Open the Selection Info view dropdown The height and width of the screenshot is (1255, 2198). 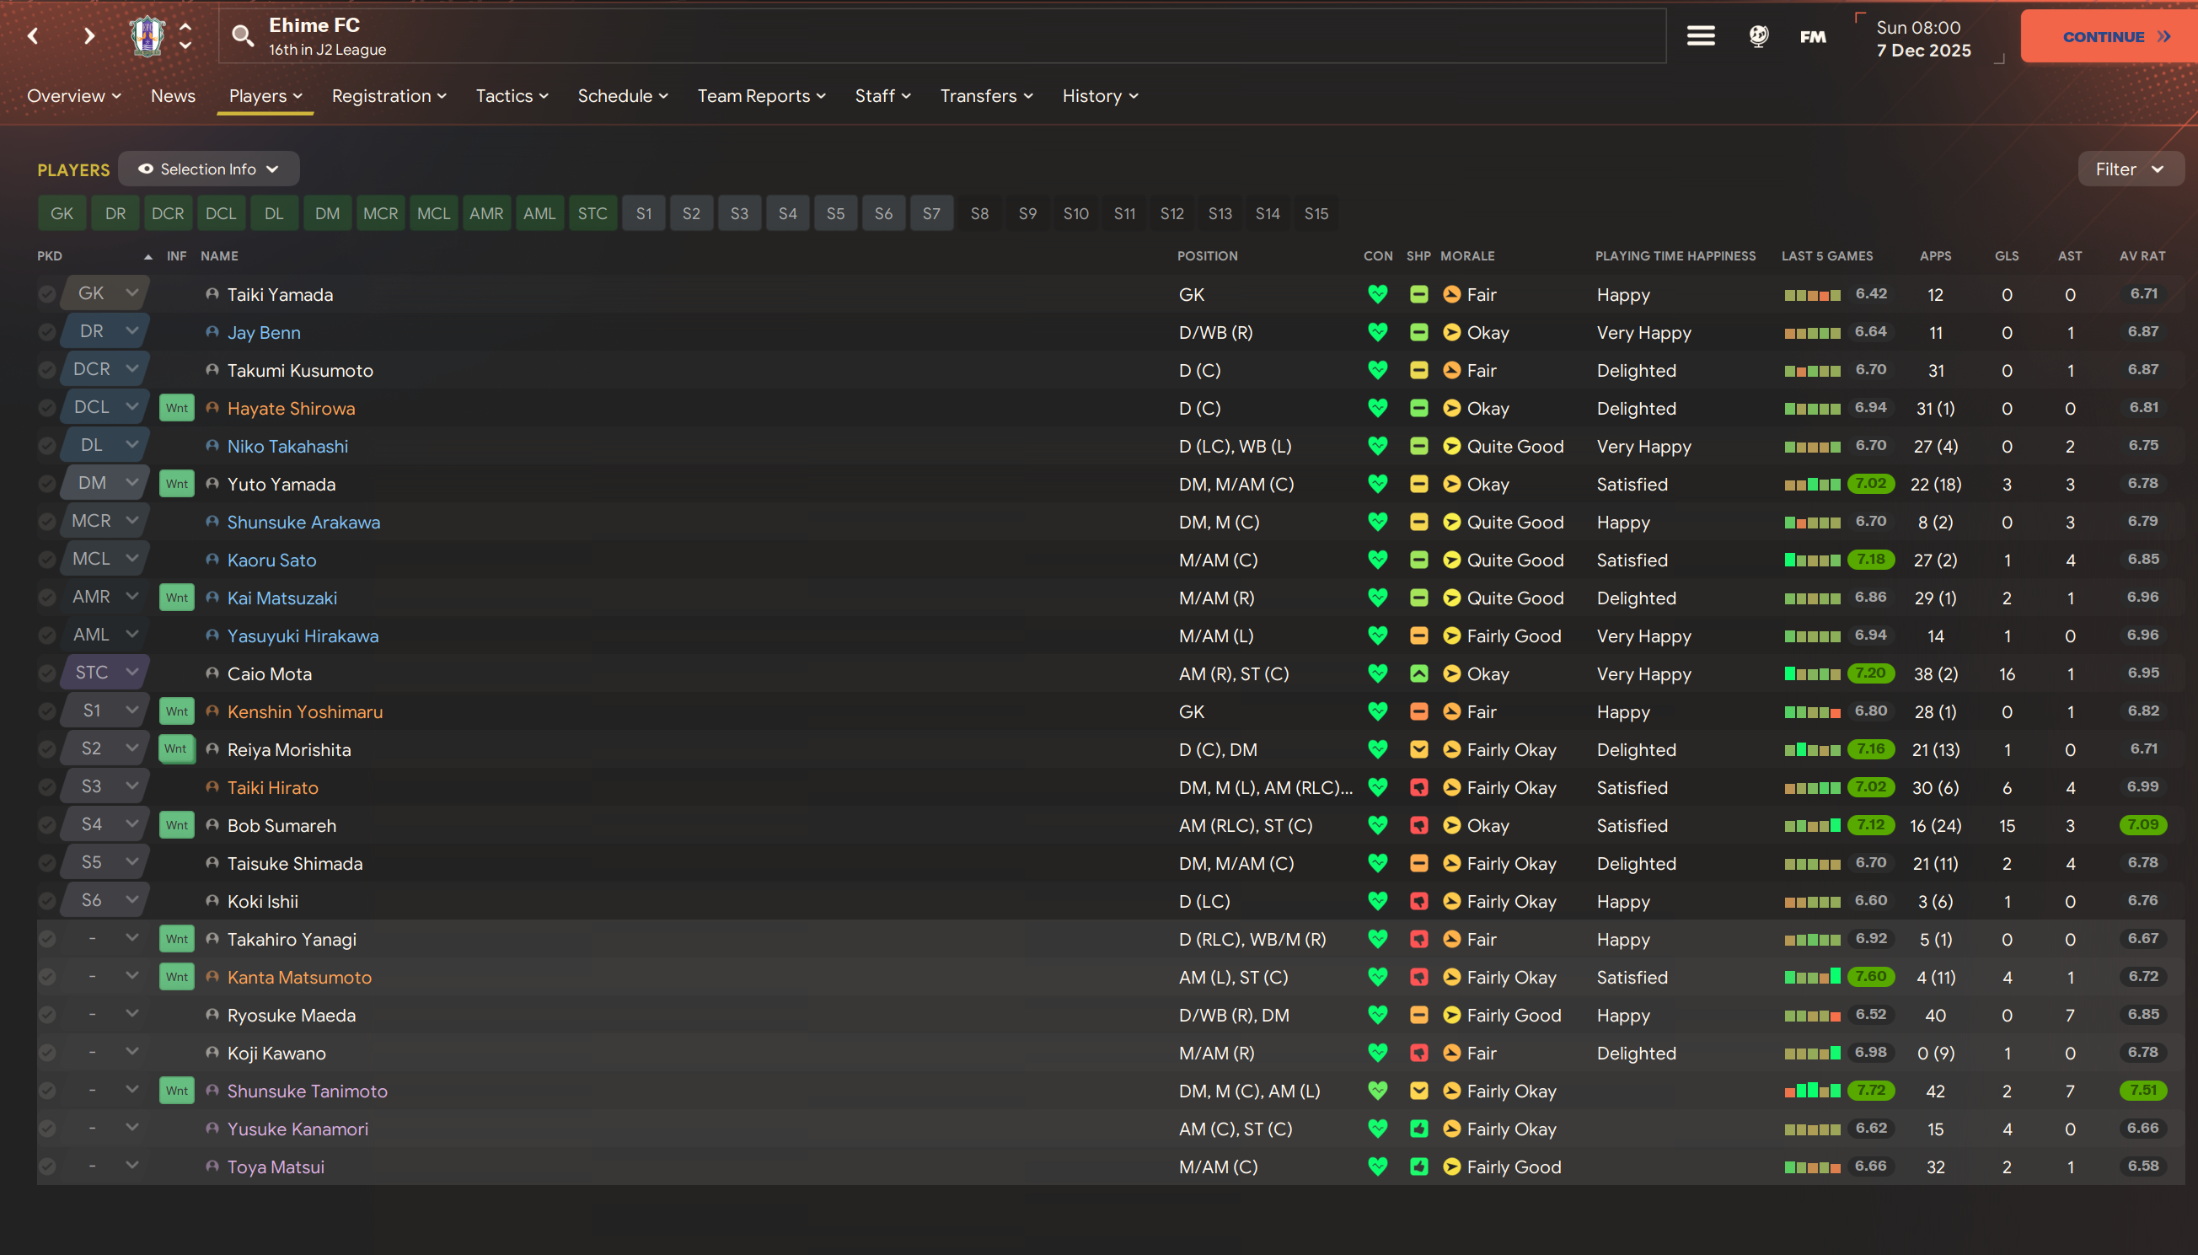208,169
